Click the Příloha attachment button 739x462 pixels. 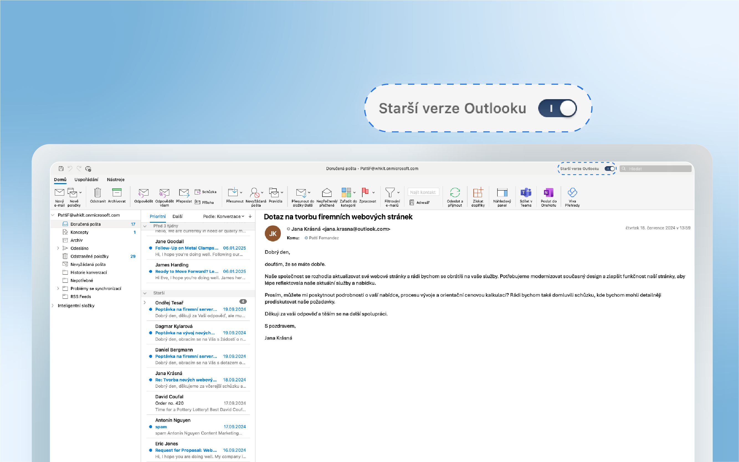204,202
